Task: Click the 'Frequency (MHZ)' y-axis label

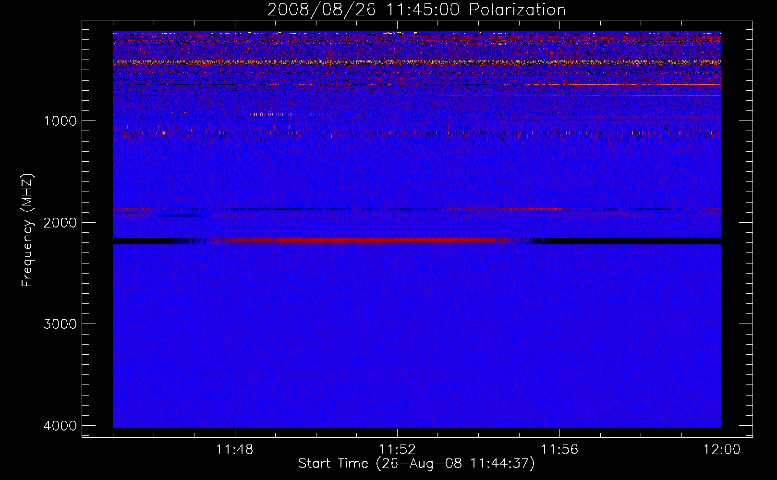Action: click(27, 230)
